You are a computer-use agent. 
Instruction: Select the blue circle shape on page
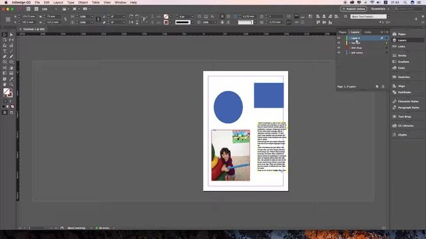(x=228, y=107)
